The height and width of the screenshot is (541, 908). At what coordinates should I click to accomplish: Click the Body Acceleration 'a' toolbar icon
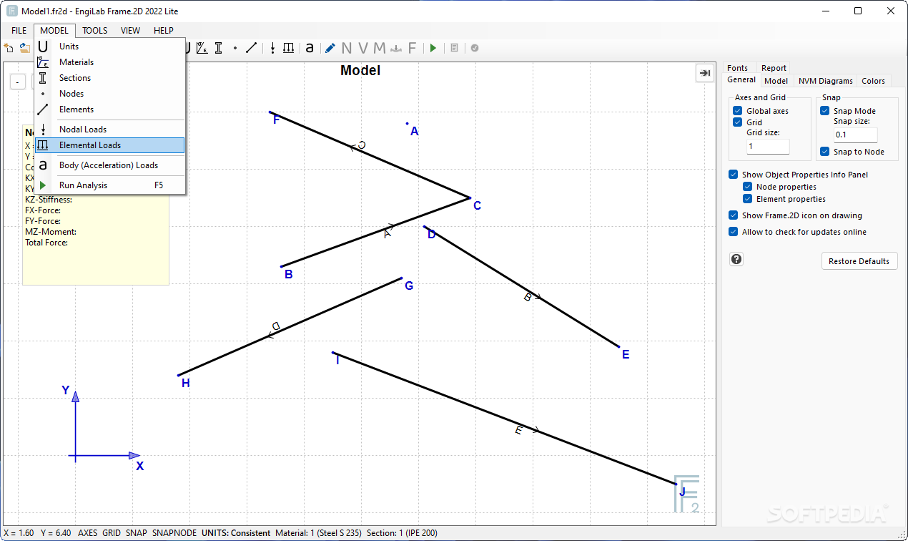tap(310, 48)
